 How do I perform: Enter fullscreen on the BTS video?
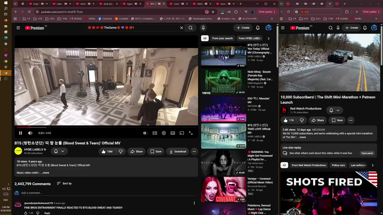point(191,133)
